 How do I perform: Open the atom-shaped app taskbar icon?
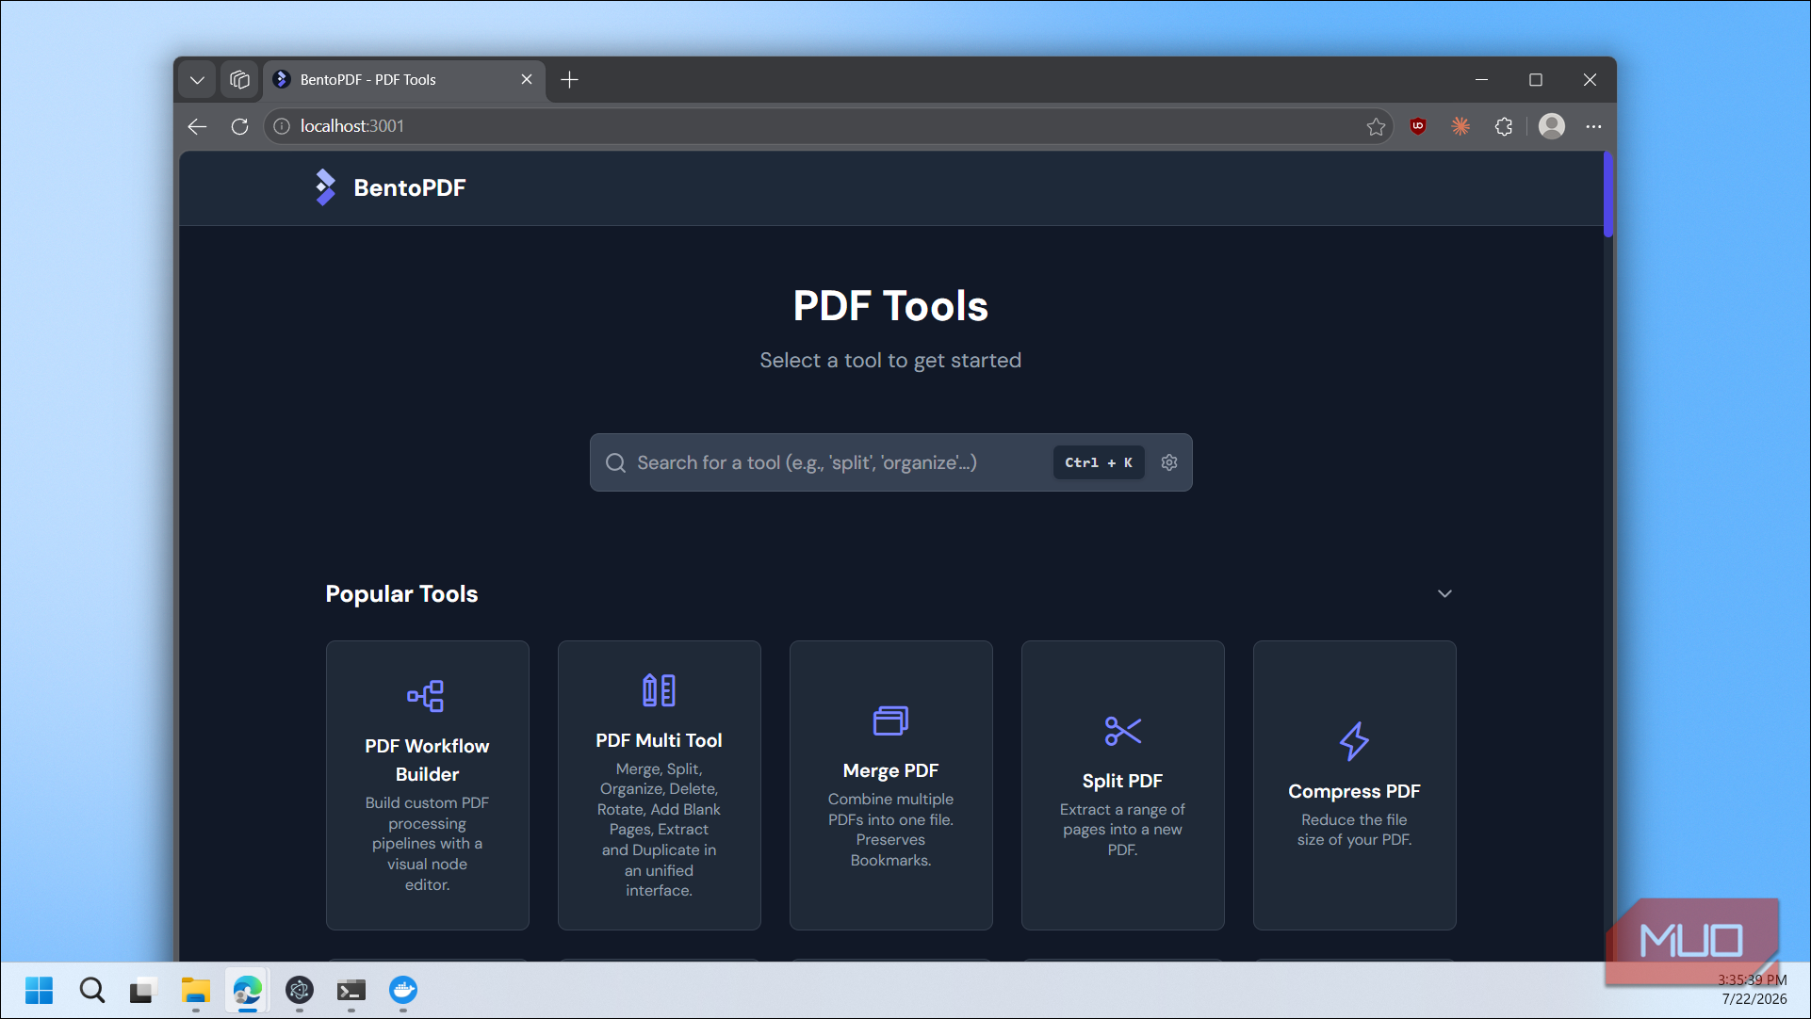click(x=299, y=991)
